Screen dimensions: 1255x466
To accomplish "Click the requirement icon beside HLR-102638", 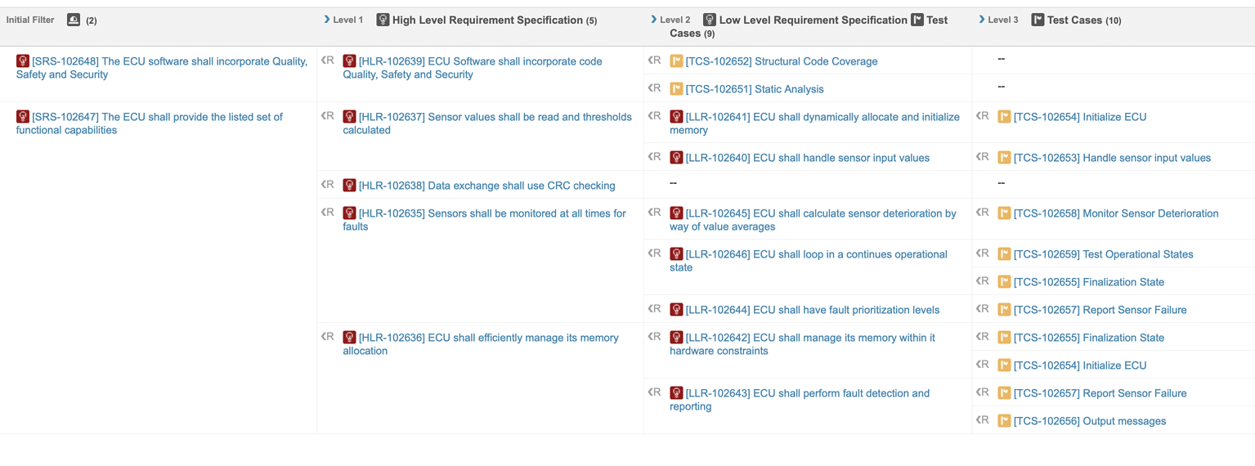I will click(349, 186).
